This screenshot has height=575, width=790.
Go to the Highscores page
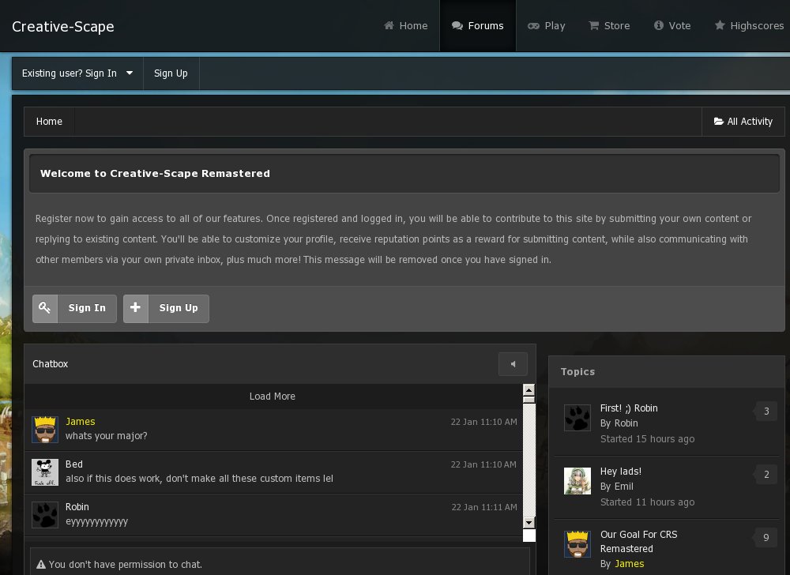(x=748, y=26)
